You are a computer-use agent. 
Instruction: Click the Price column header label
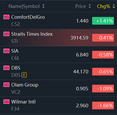click(81, 6)
